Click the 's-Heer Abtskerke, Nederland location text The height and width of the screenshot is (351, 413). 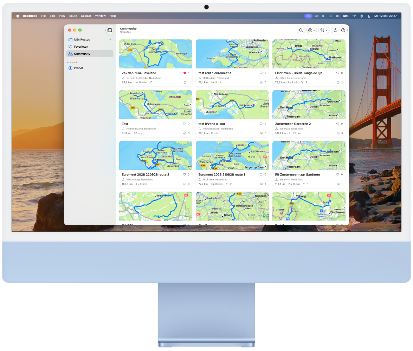144,78
